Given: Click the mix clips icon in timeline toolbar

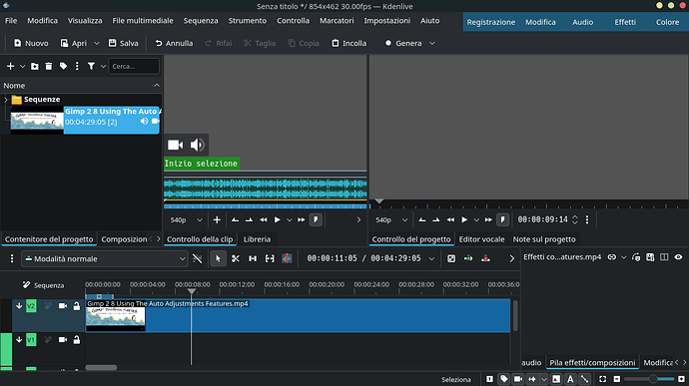Looking at the screenshot, I should click(451, 258).
